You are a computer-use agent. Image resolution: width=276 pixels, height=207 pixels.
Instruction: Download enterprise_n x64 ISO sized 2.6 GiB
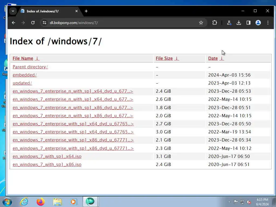(x=73, y=99)
